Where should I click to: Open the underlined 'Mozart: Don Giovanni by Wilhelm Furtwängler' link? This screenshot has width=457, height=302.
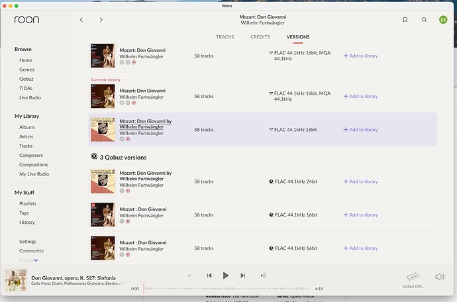tap(146, 124)
